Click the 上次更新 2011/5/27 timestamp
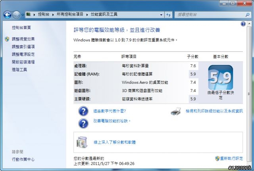The height and width of the screenshot is (171, 254). click(x=104, y=163)
